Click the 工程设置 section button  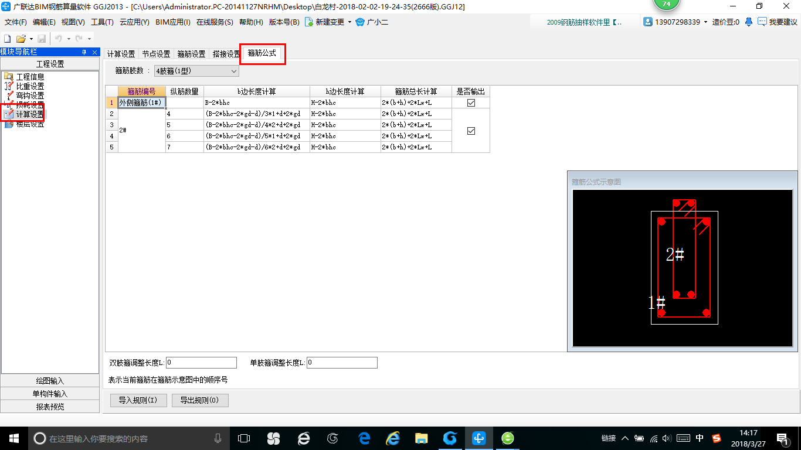point(50,64)
